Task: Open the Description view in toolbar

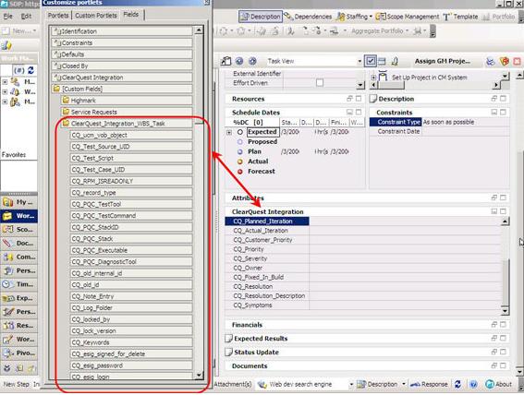Action: tap(261, 17)
